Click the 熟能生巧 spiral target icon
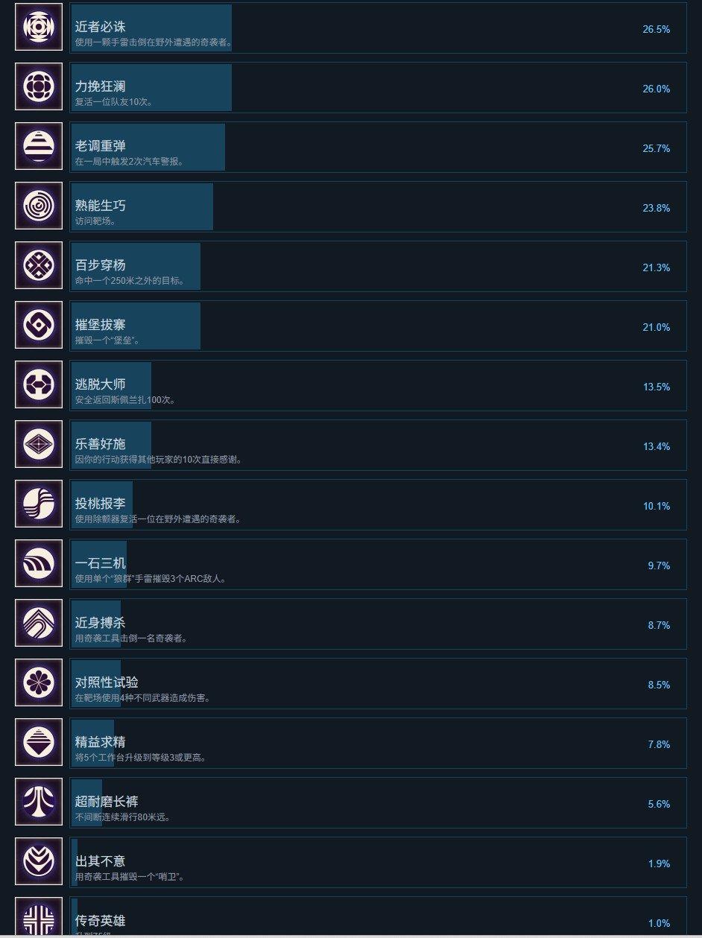The height and width of the screenshot is (938, 702). point(38,206)
